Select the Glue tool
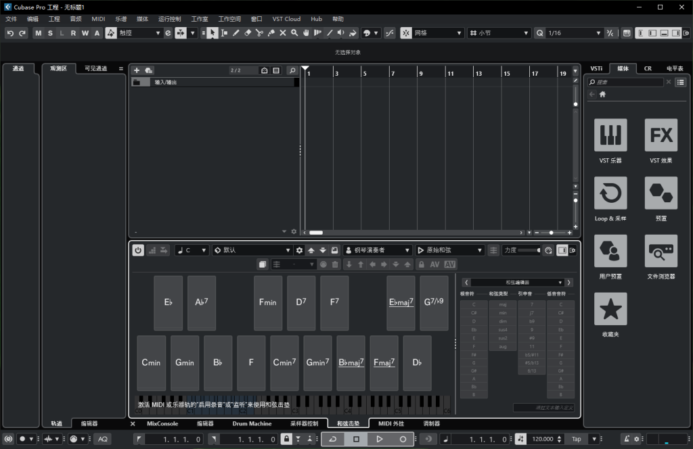The height and width of the screenshot is (449, 693). [271, 33]
